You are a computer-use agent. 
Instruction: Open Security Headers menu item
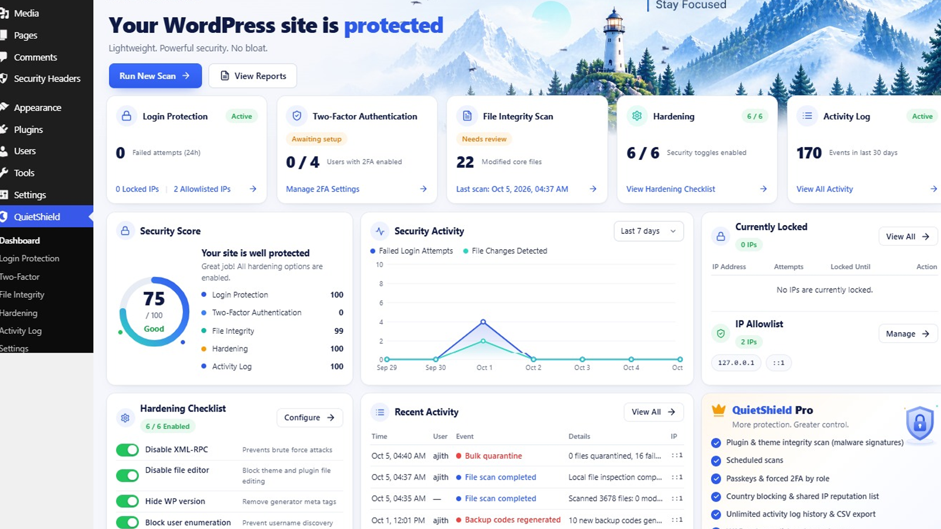(x=47, y=78)
